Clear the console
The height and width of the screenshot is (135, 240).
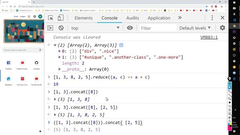[x=61, y=28]
